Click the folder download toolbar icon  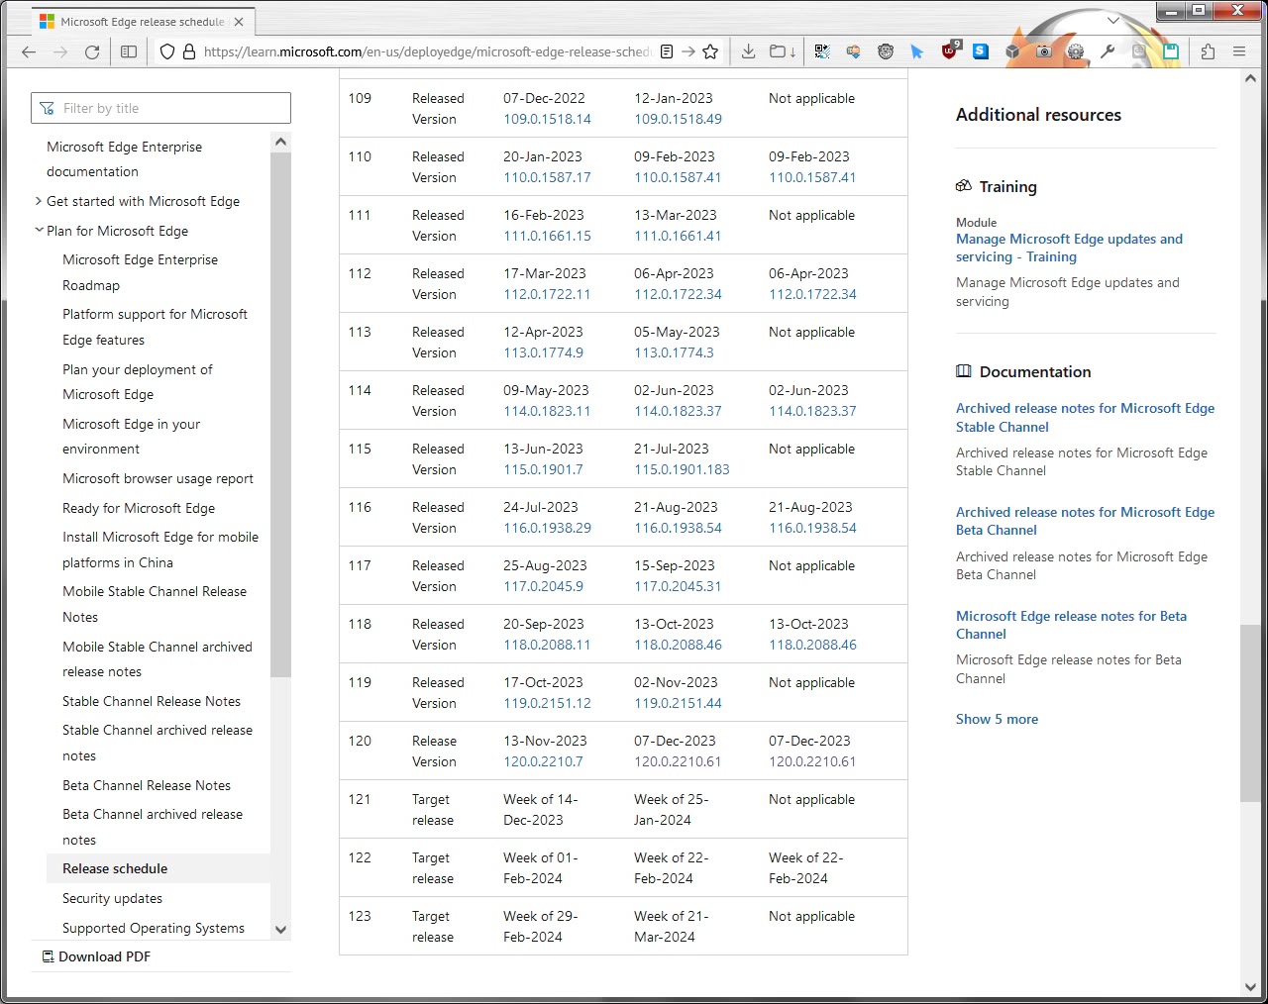pyautogui.click(x=783, y=51)
